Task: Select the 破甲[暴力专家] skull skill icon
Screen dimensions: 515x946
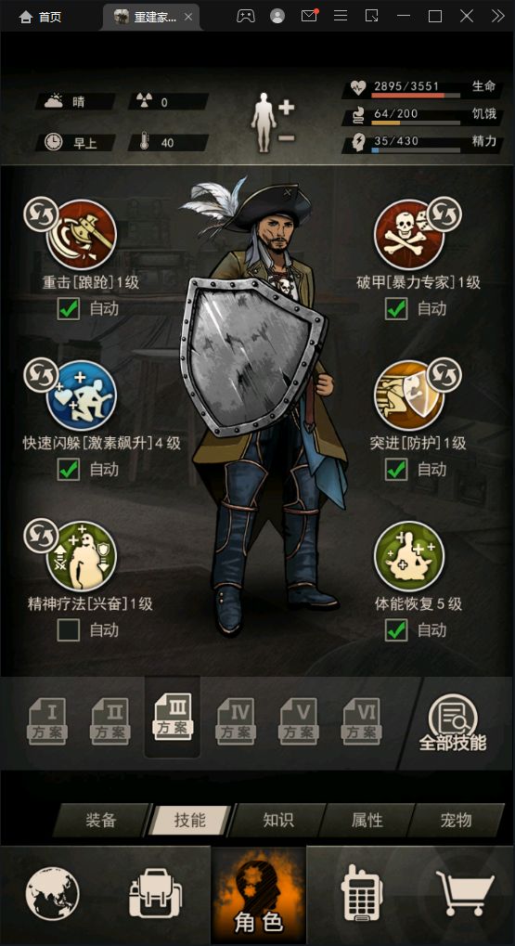Action: coord(409,235)
